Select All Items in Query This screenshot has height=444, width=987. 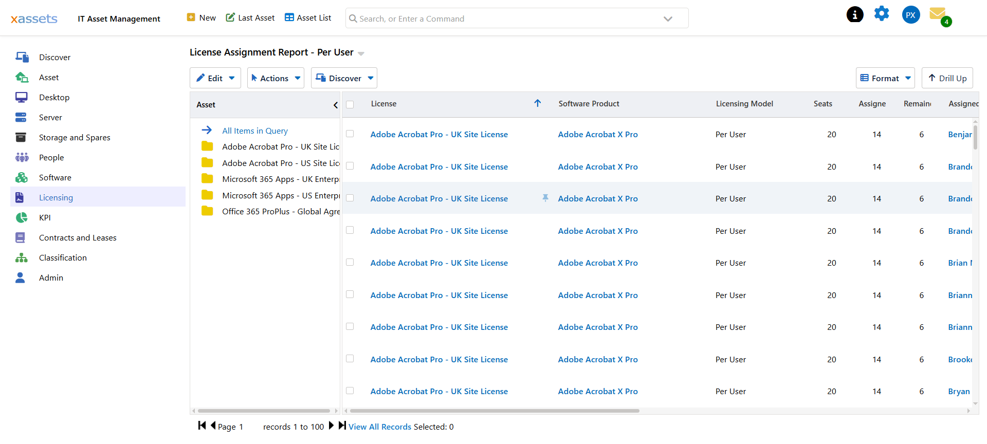click(x=255, y=131)
